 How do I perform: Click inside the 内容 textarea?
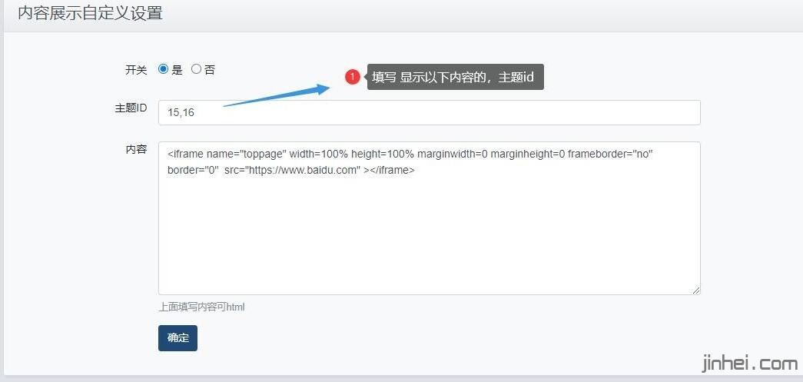pos(429,218)
